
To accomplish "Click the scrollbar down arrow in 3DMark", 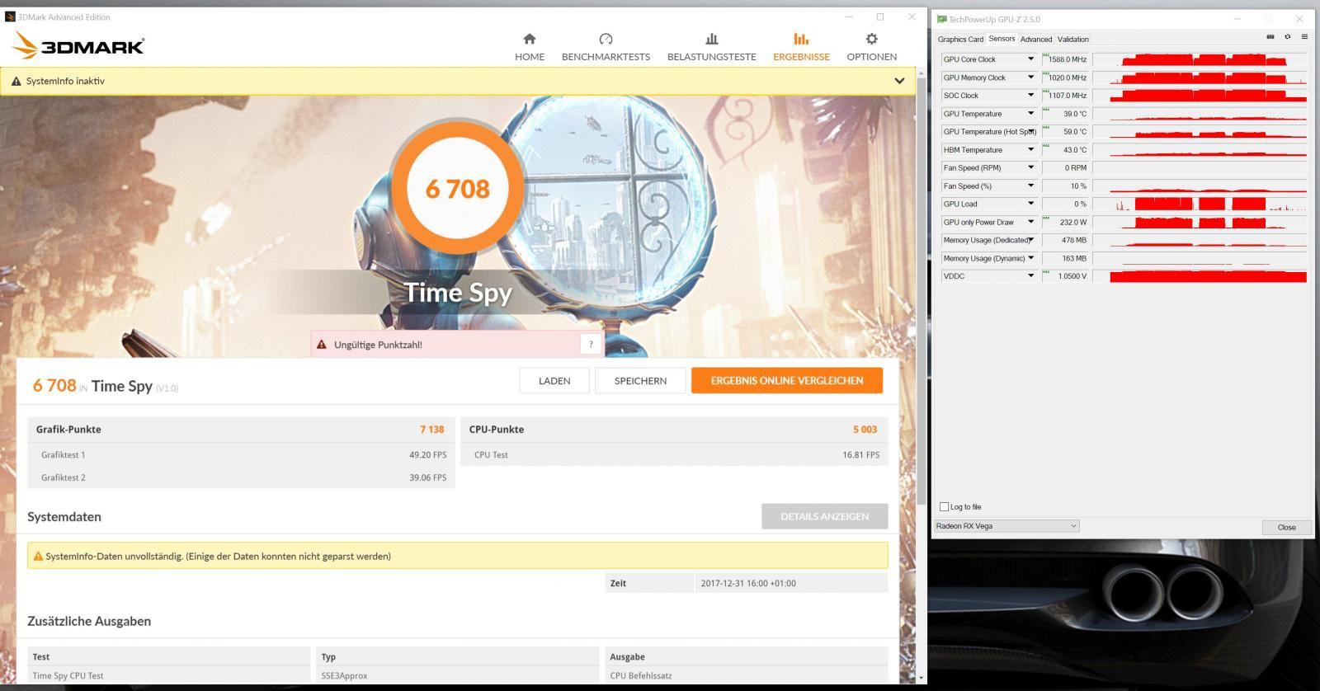I will (x=922, y=678).
